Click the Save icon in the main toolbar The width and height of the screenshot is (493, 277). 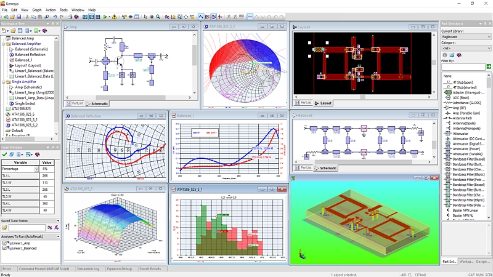tap(18, 17)
